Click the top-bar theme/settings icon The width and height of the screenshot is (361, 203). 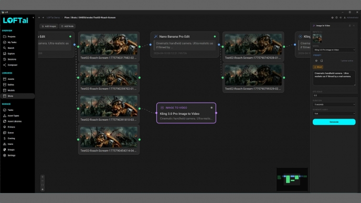click(333, 17)
